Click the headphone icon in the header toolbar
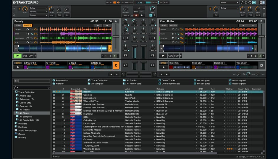The height and width of the screenshot is (159, 278). coord(250,2)
